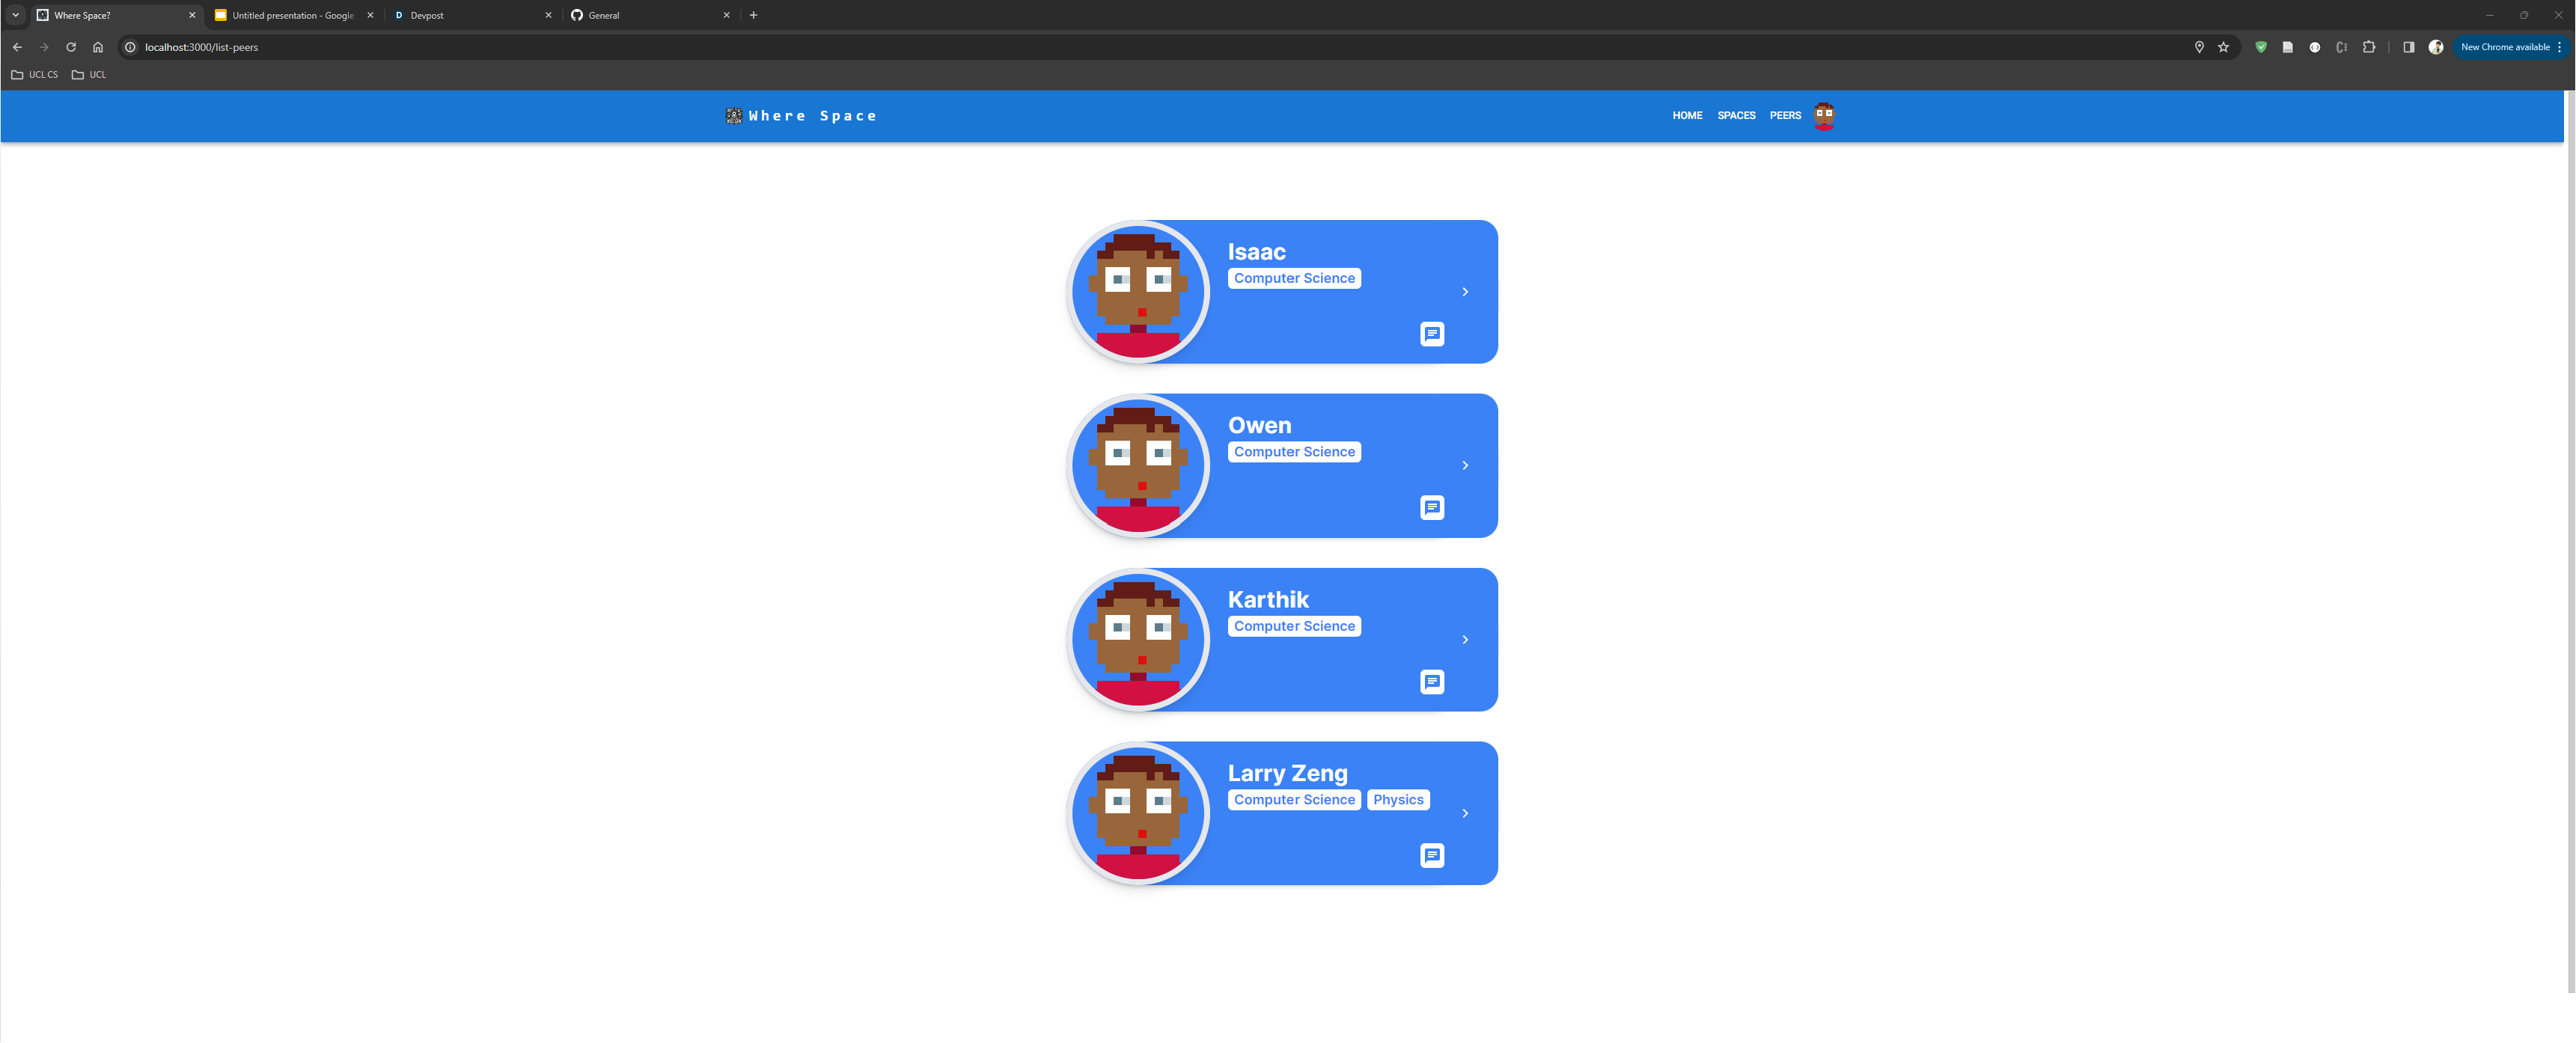Open the tab search dropdown arrow

[x=16, y=15]
